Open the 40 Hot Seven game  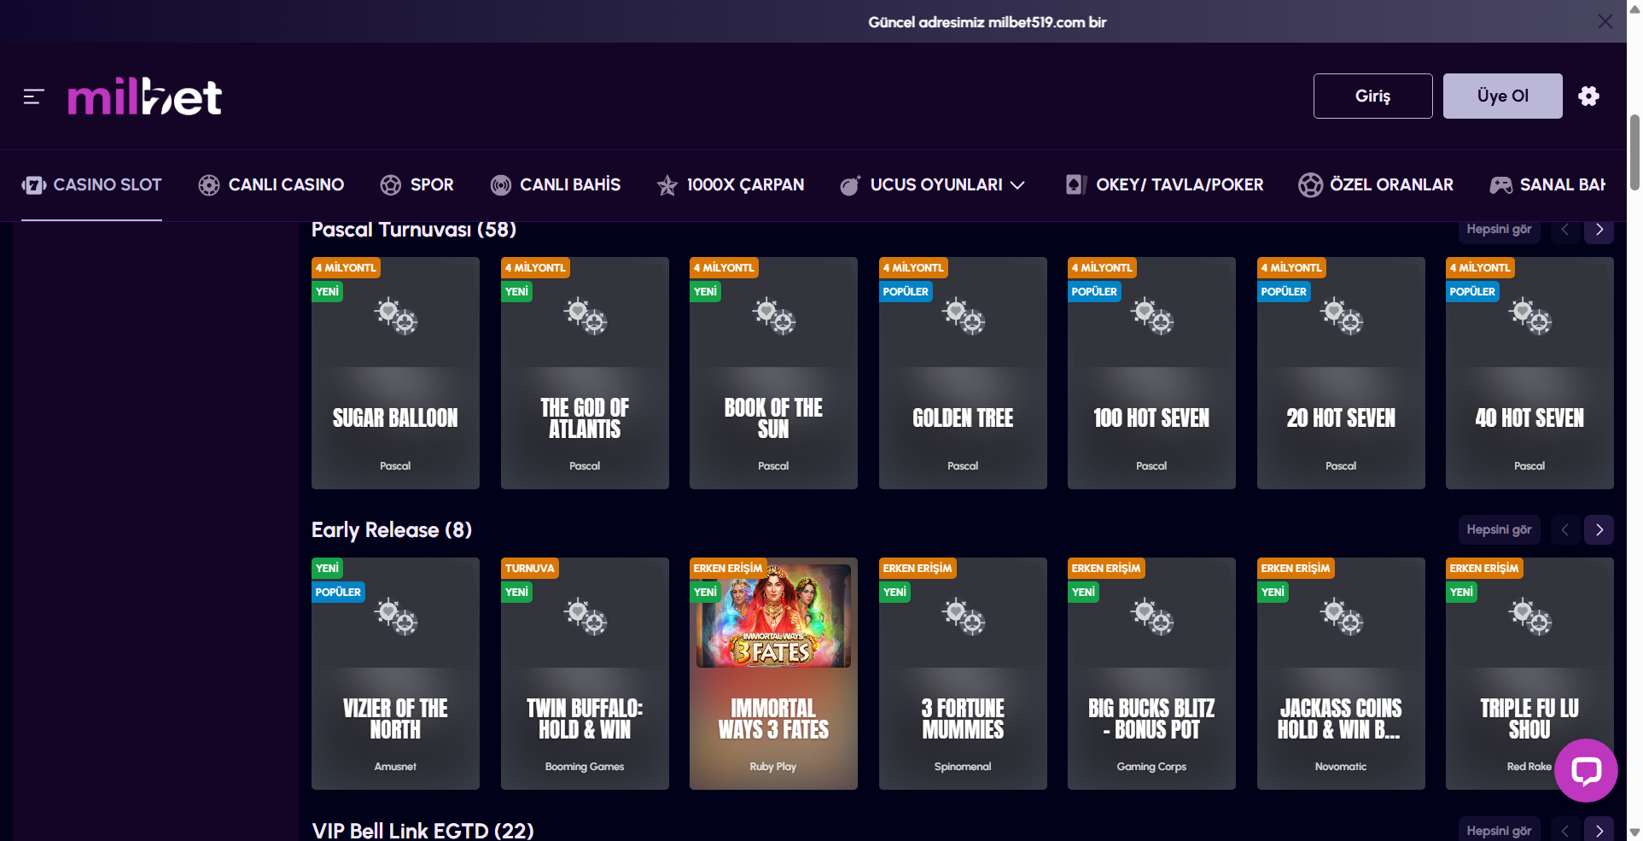(x=1529, y=373)
